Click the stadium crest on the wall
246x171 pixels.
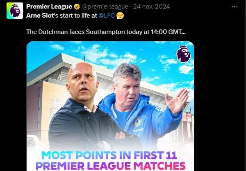pyautogui.click(x=55, y=108)
